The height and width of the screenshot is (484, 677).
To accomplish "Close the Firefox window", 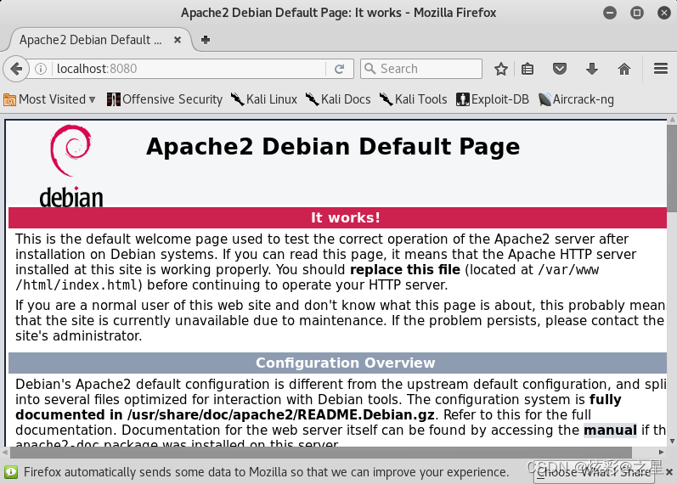I will (x=664, y=13).
